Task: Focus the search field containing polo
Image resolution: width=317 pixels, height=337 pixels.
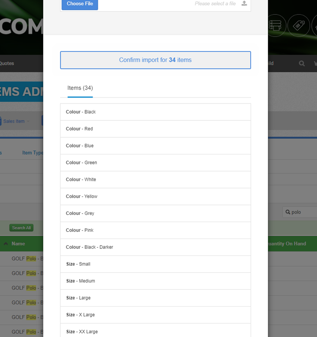Action: [x=300, y=212]
